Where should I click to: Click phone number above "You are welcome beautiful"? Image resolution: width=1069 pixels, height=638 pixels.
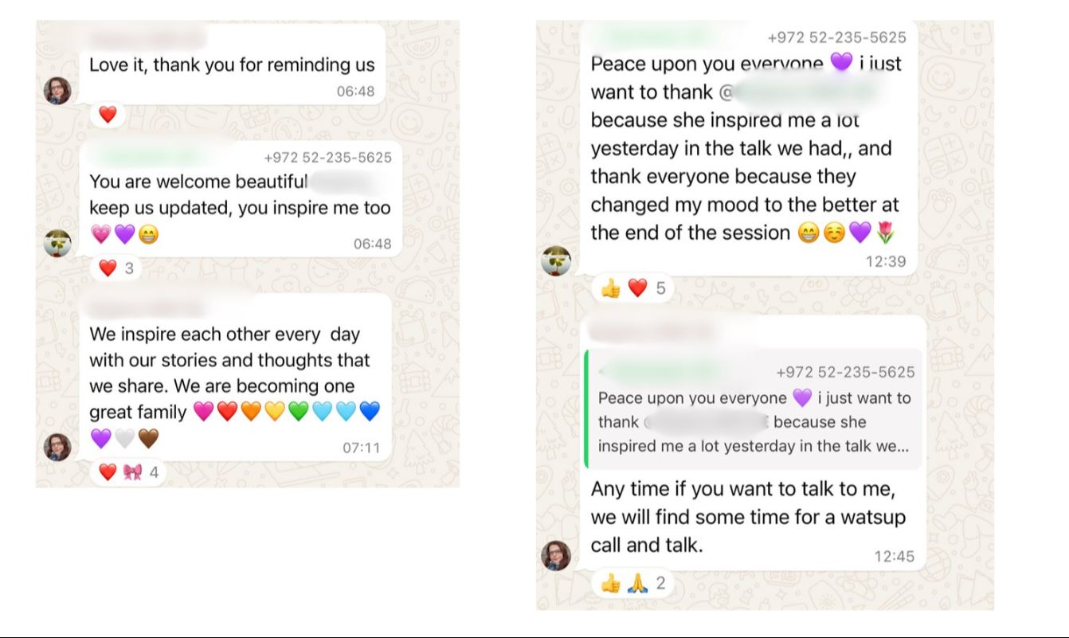tap(327, 157)
